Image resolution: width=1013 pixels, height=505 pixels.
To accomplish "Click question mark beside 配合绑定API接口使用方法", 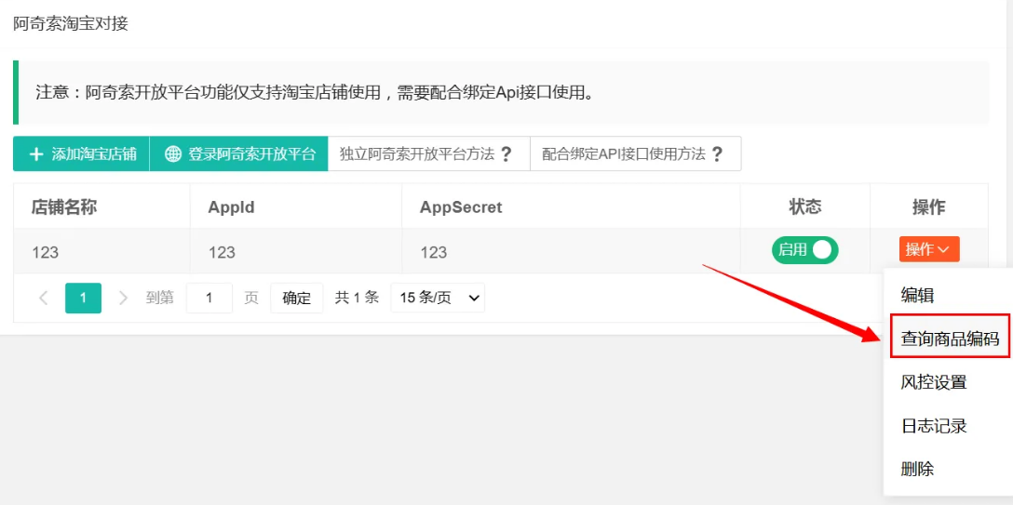I will point(717,154).
